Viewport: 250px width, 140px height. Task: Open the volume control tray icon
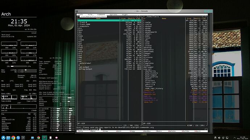point(219,138)
